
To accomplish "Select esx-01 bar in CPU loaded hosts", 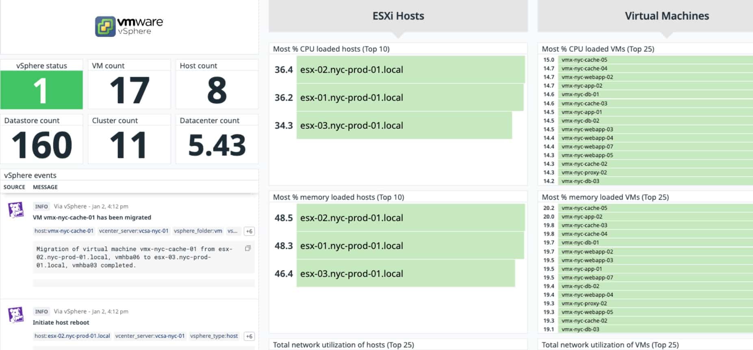I will pyautogui.click(x=410, y=97).
